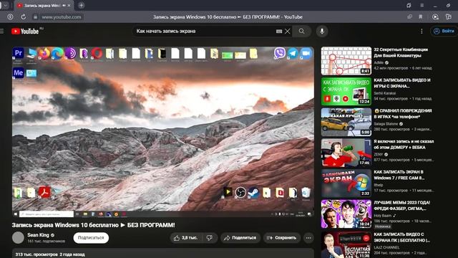The width and height of the screenshot is (458, 258).
Task: Open a new browser tab
Action: click(81, 5)
